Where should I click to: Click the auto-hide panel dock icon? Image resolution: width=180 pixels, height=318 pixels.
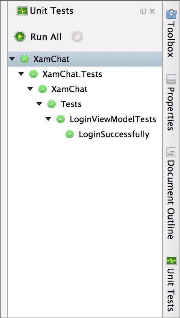143,11
